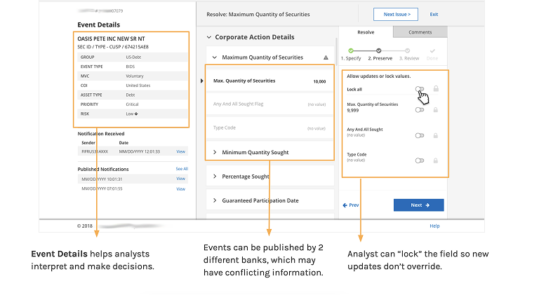This screenshot has width=539, height=295.
Task: Toggle the Max. Quantity of Securities 9,999 switch
Action: 420,110
